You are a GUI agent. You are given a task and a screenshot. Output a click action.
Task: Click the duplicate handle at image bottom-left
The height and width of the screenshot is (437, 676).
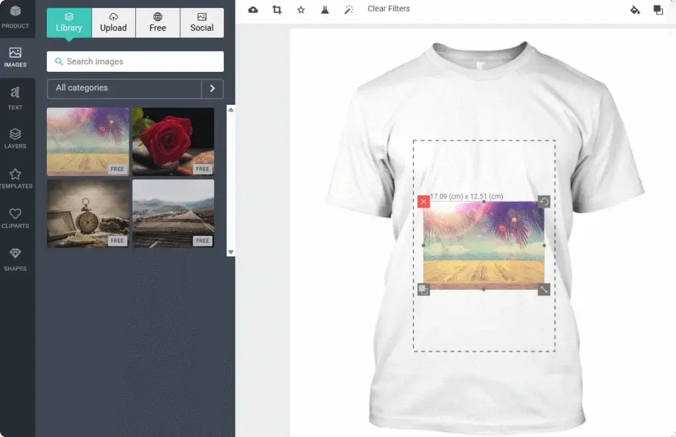(x=424, y=289)
